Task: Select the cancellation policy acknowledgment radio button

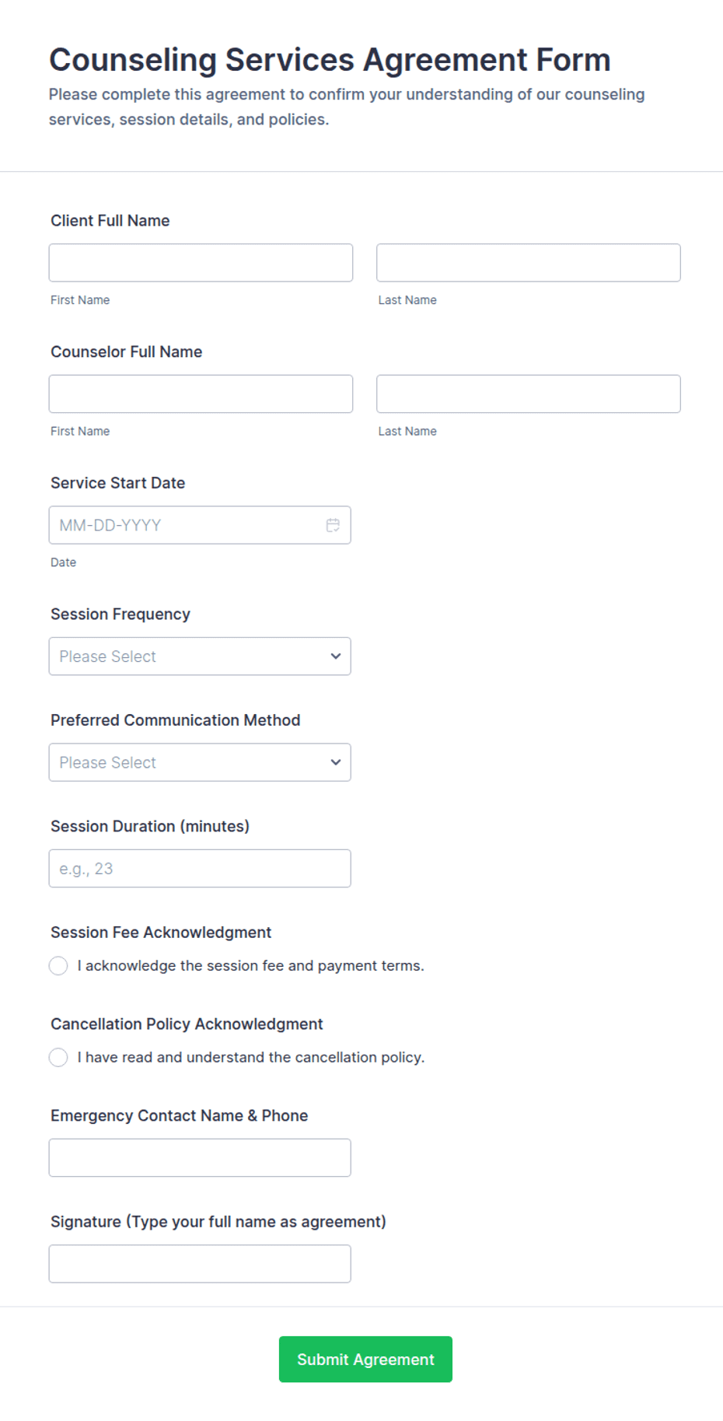Action: (58, 1058)
